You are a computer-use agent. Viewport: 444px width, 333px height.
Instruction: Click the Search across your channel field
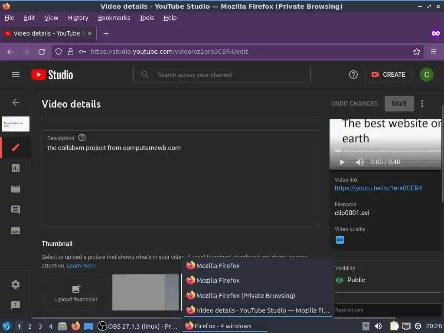(222, 75)
